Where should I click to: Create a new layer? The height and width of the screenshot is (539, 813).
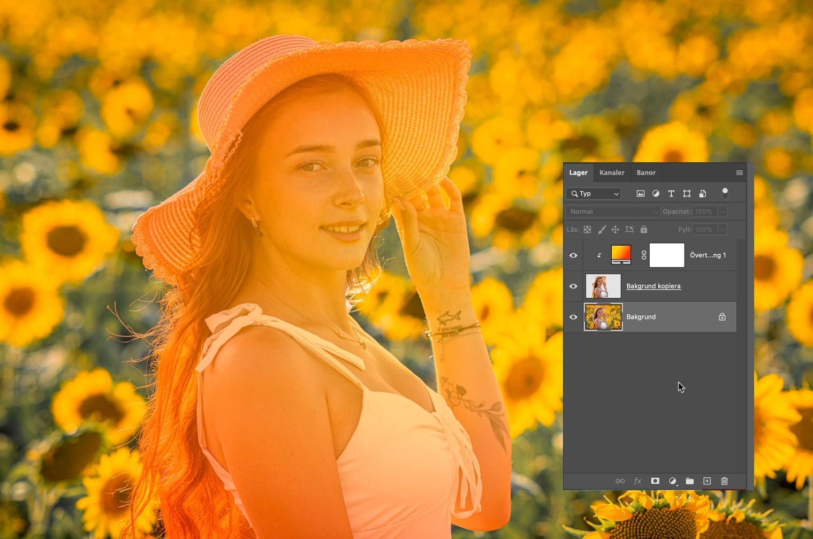click(707, 481)
